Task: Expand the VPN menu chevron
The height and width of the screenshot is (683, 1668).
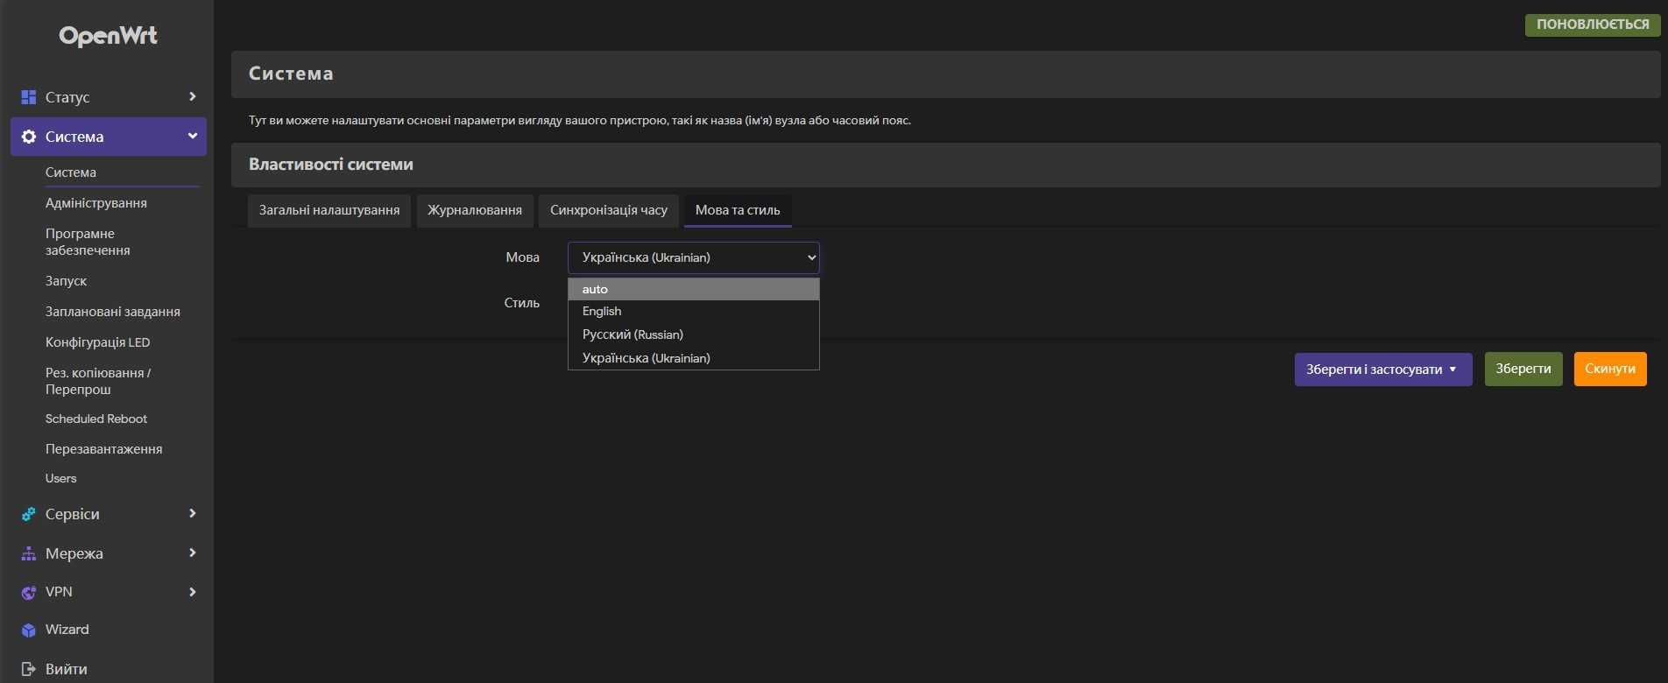Action: coord(193,592)
